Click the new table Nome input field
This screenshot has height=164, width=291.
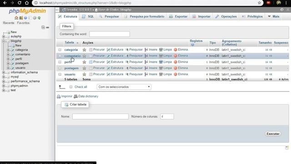(100, 117)
